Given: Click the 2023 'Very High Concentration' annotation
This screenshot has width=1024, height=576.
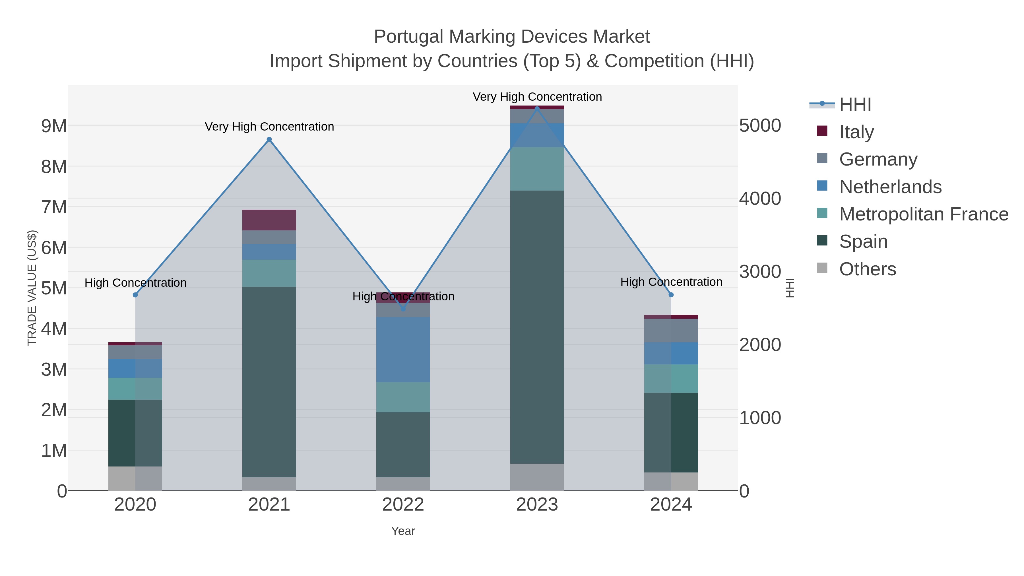Looking at the screenshot, I should 537,97.
